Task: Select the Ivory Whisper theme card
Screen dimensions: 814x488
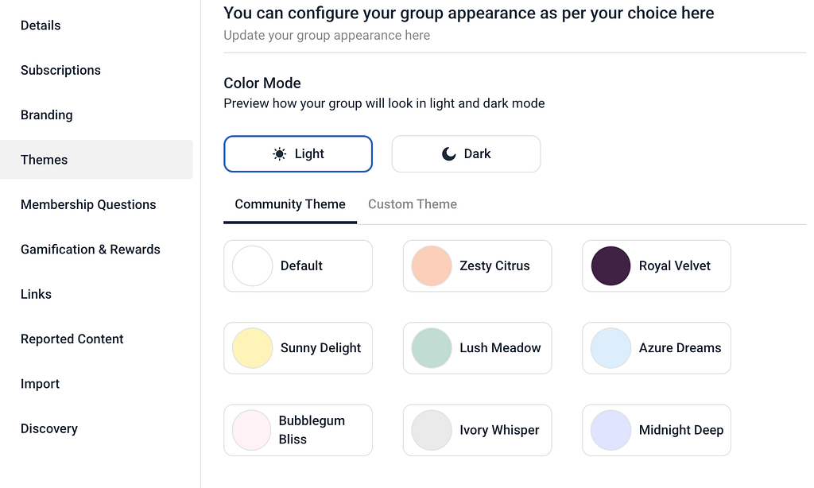Action: [x=477, y=430]
